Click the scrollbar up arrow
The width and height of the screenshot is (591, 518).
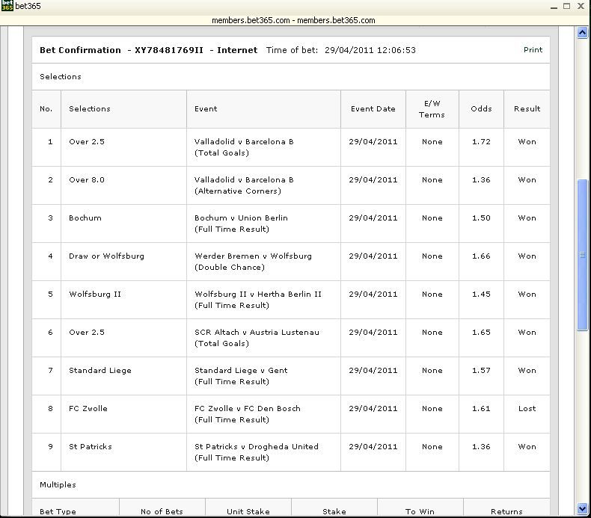[x=582, y=33]
